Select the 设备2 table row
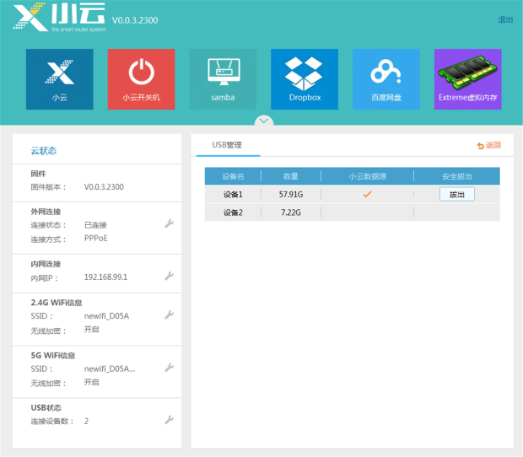 click(353, 212)
